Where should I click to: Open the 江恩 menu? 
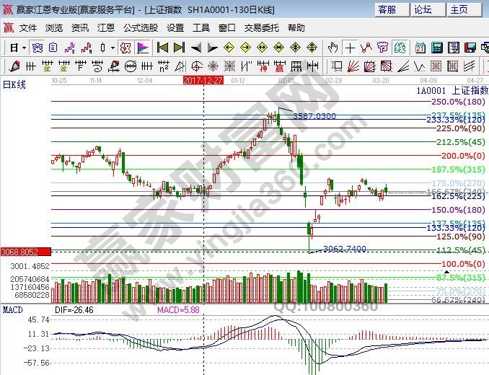pyautogui.click(x=106, y=27)
